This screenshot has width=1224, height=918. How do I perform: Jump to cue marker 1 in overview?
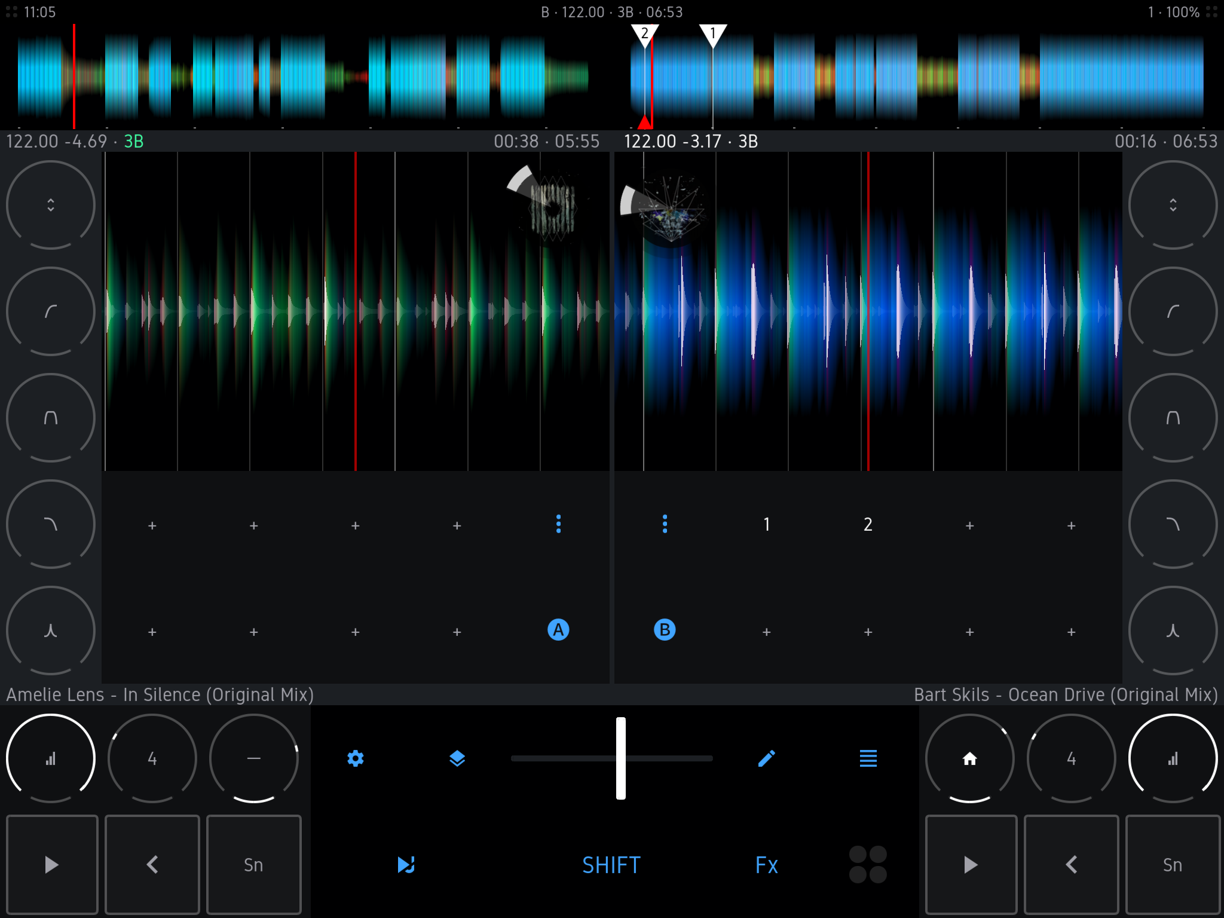(712, 35)
